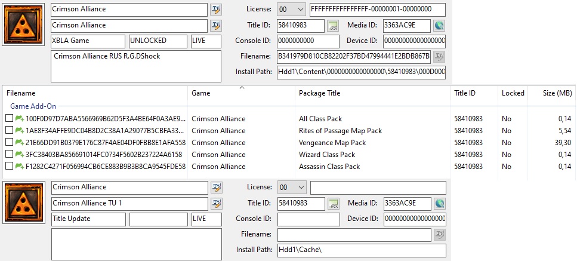
Task: Click the XBLA Game content type field
Action: point(88,41)
